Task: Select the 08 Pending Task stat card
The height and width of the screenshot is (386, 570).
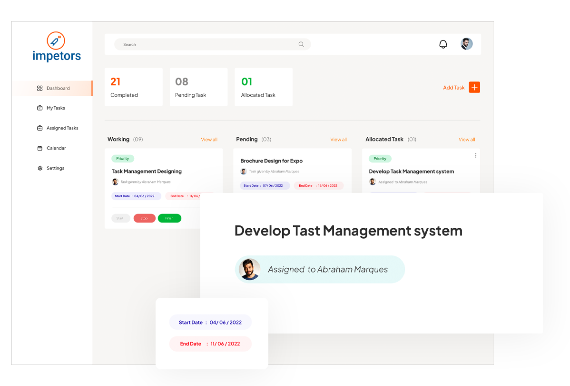Action: 198,87
